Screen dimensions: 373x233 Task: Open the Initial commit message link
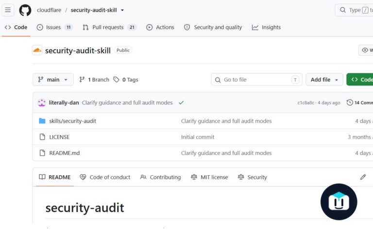(x=198, y=137)
